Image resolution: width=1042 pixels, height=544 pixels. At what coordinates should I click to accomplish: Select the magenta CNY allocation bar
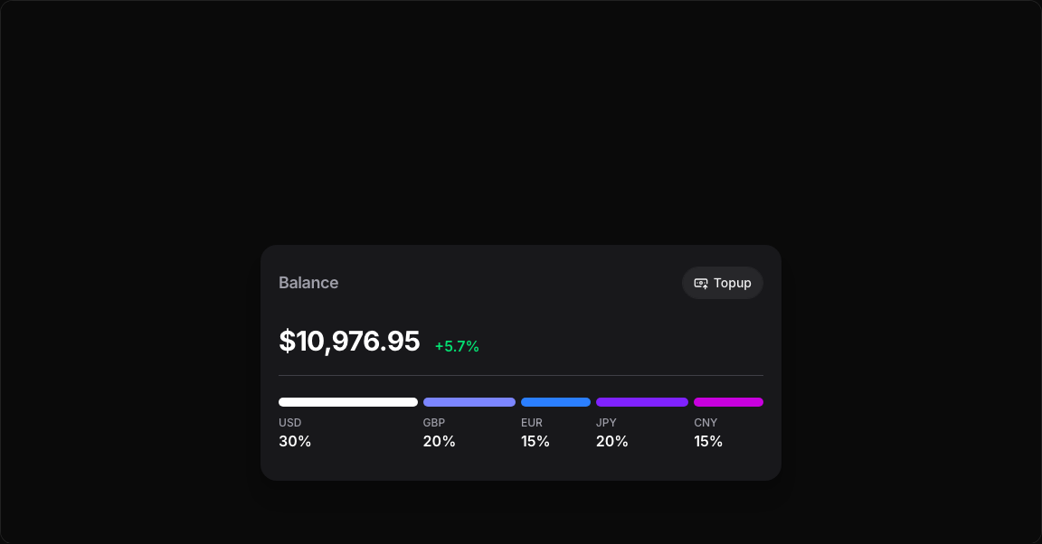coord(728,402)
